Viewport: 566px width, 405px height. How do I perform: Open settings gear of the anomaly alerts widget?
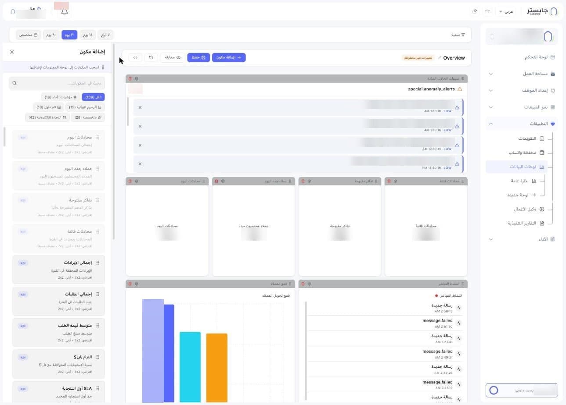137,78
